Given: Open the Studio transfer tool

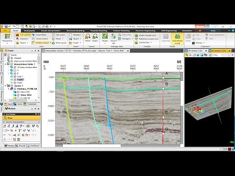Looking at the screenshot, I should pos(145,35).
